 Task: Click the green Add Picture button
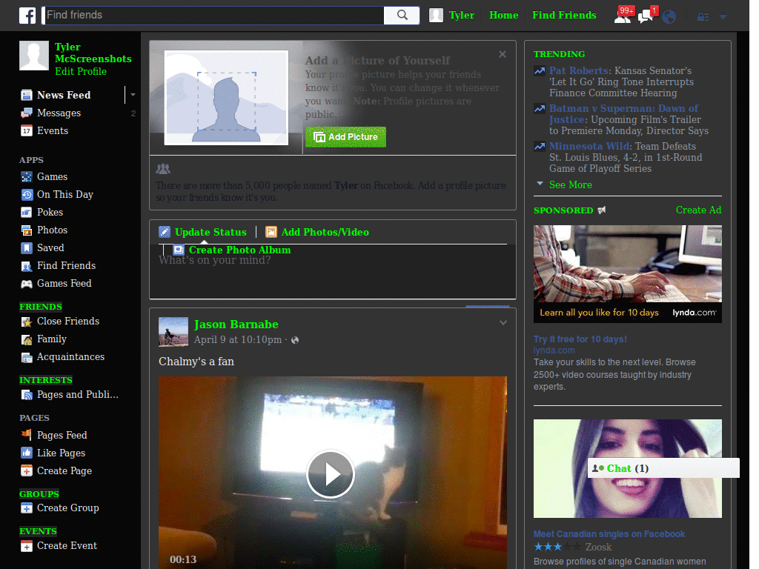[345, 137]
